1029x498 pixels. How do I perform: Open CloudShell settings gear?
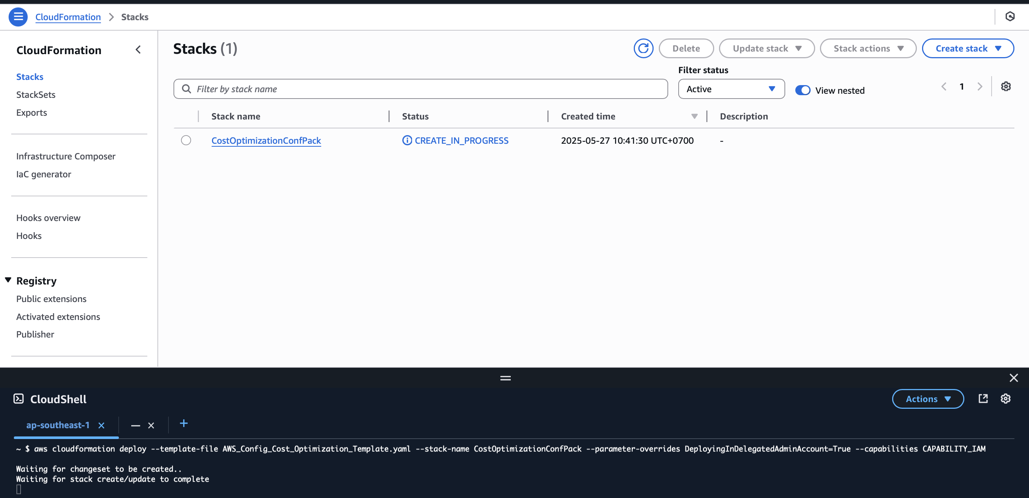tap(1006, 398)
